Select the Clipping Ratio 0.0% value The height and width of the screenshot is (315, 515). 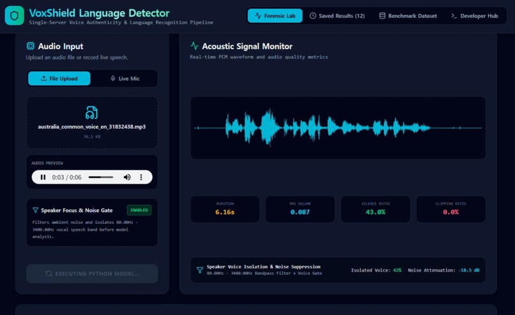click(450, 212)
